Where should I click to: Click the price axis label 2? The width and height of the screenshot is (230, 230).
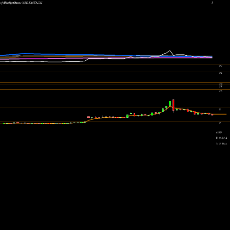[220, 123]
